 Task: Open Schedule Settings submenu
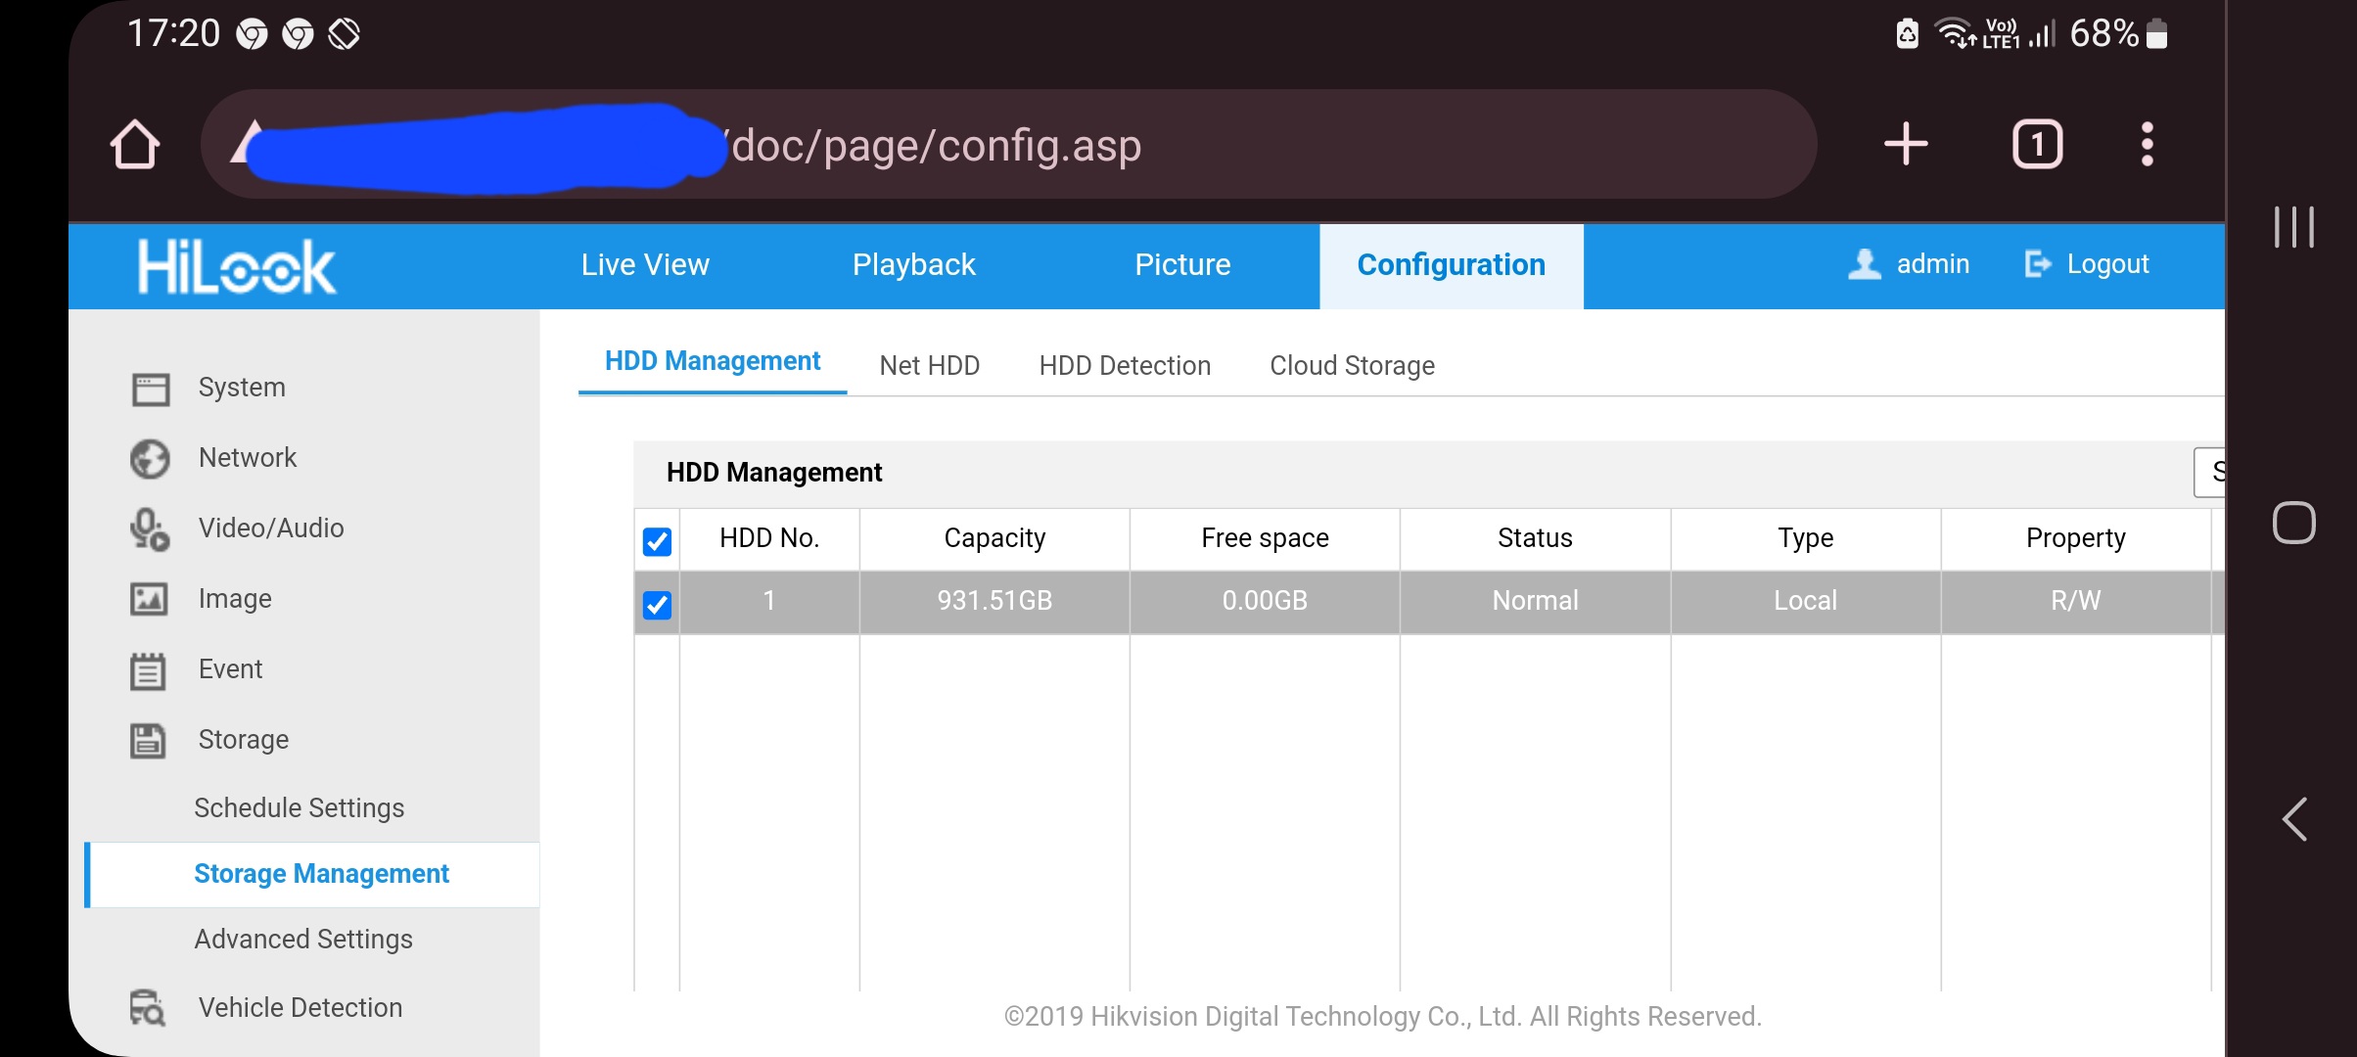(x=300, y=807)
